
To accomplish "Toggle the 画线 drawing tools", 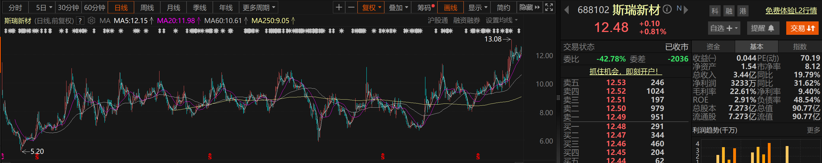I will tap(450, 7).
